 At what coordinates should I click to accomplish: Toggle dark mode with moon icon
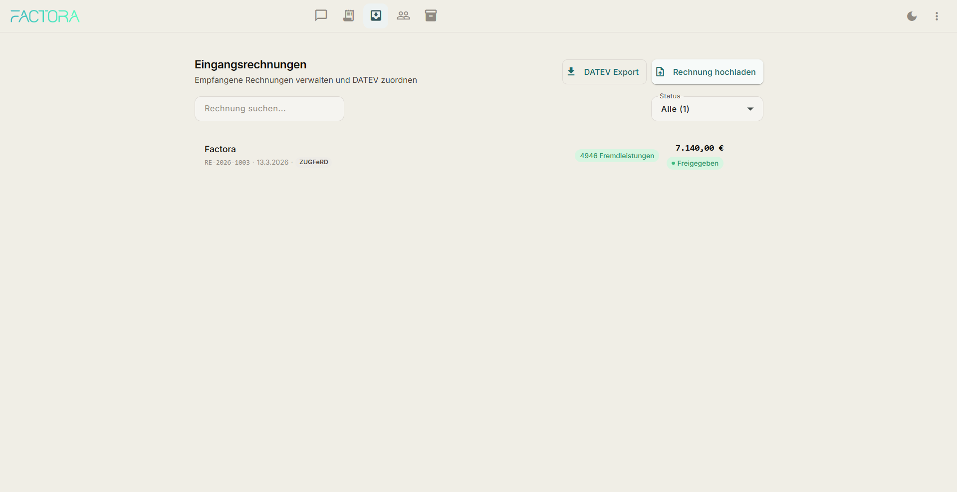[x=912, y=16]
